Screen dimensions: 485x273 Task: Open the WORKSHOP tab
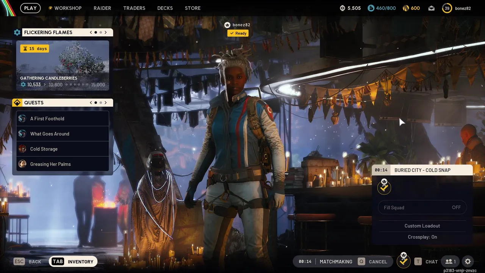click(x=65, y=8)
